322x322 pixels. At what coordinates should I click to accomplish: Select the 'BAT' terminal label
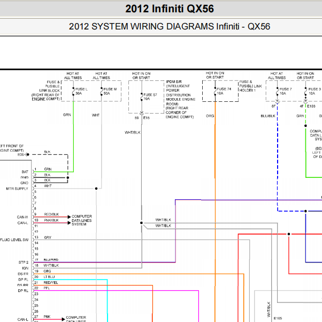[25, 172]
